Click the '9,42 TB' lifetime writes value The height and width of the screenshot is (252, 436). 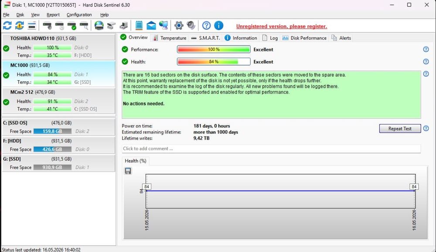[x=201, y=138]
